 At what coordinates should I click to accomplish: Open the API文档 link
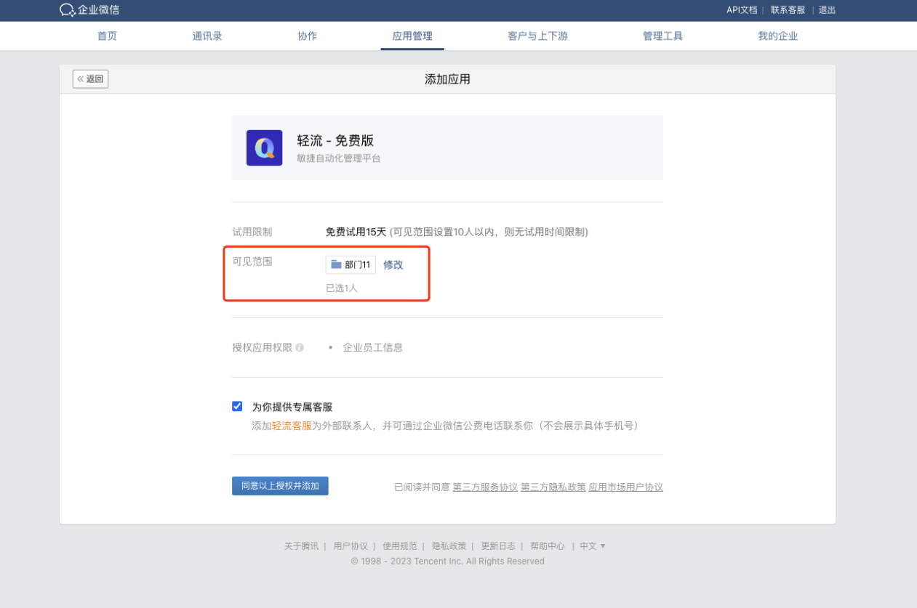point(742,9)
